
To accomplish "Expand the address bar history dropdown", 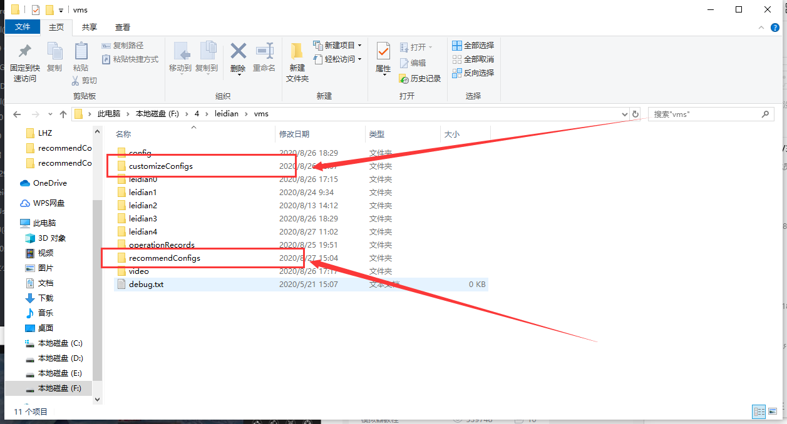I will tap(624, 114).
